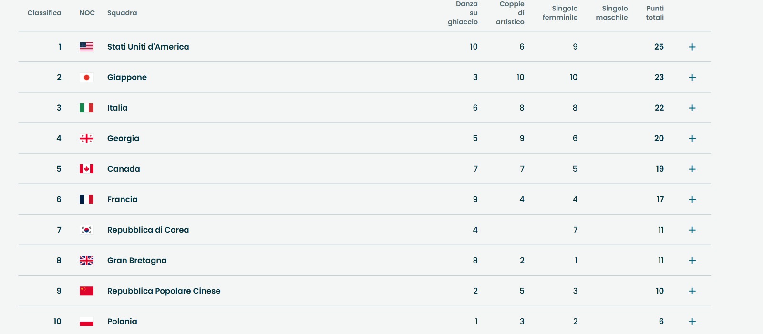
Task: Click the France flag icon
Action: click(x=86, y=199)
